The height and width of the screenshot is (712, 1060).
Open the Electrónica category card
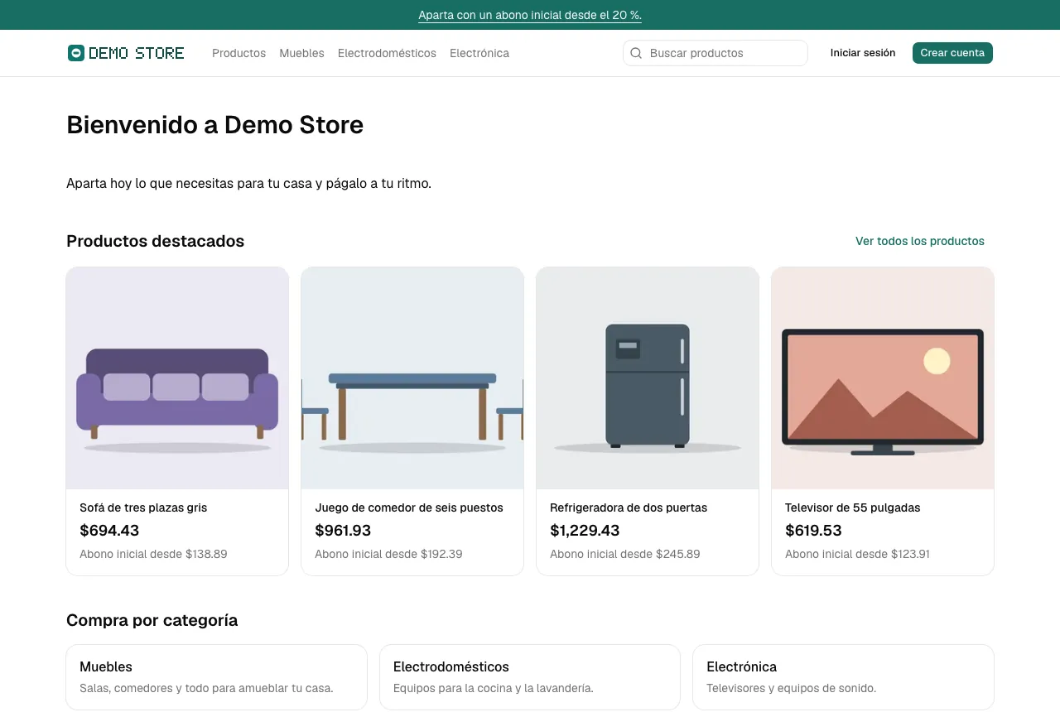tap(843, 677)
